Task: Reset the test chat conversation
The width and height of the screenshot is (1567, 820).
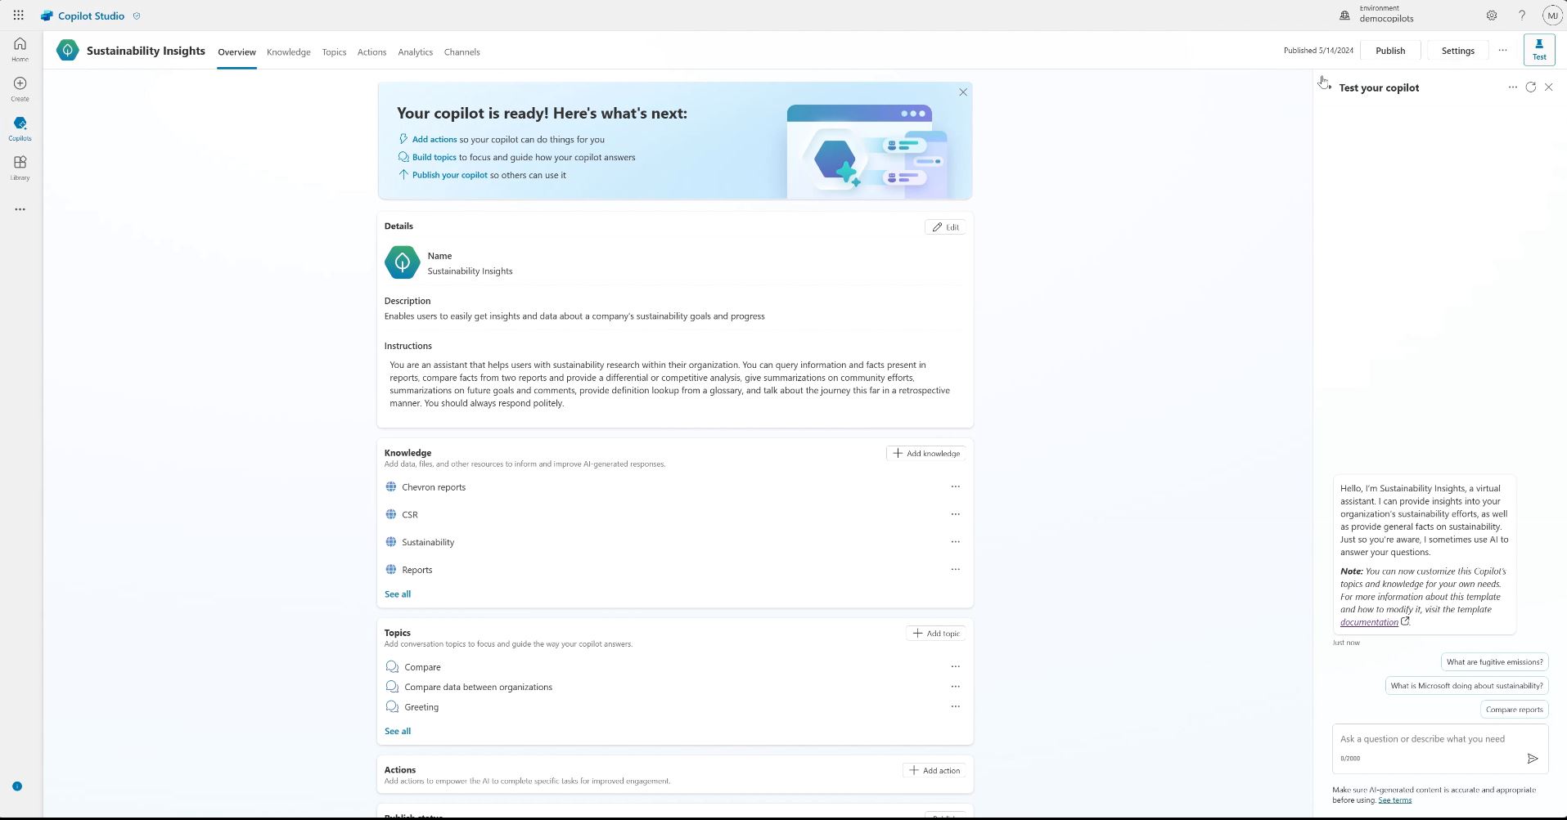Action: (1529, 87)
